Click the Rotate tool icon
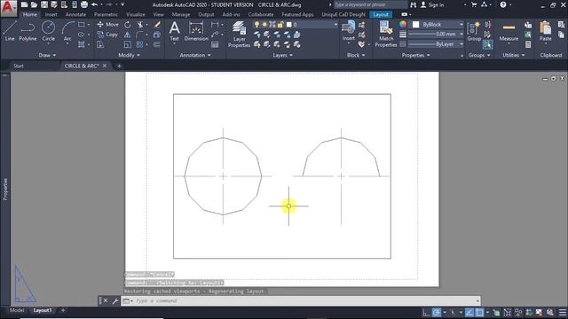This screenshot has width=568, height=319. (128, 25)
